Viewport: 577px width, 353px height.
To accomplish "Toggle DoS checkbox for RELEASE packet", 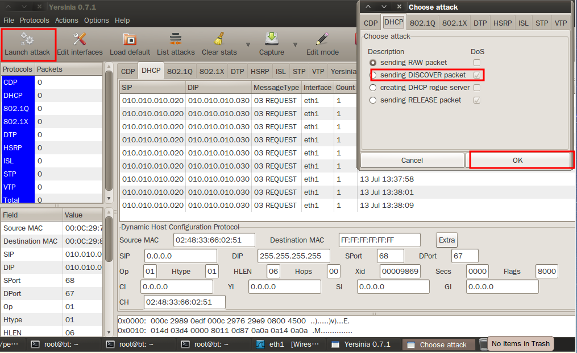I will (477, 100).
